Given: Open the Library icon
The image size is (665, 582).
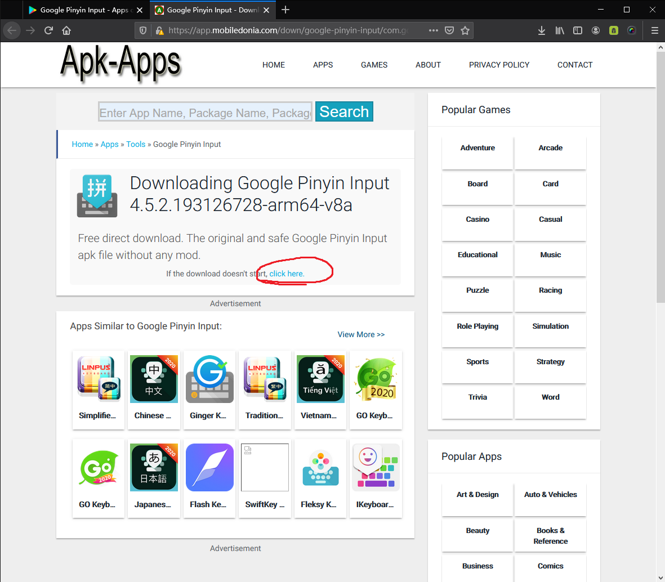Looking at the screenshot, I should pyautogui.click(x=560, y=30).
